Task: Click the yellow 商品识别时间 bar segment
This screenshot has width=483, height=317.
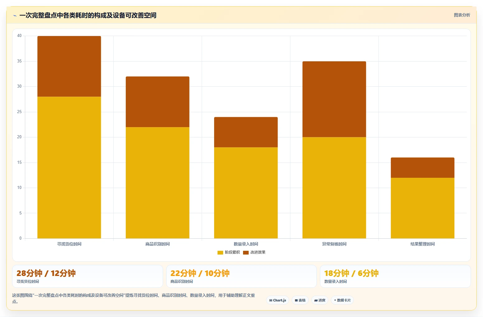Action: 157,183
